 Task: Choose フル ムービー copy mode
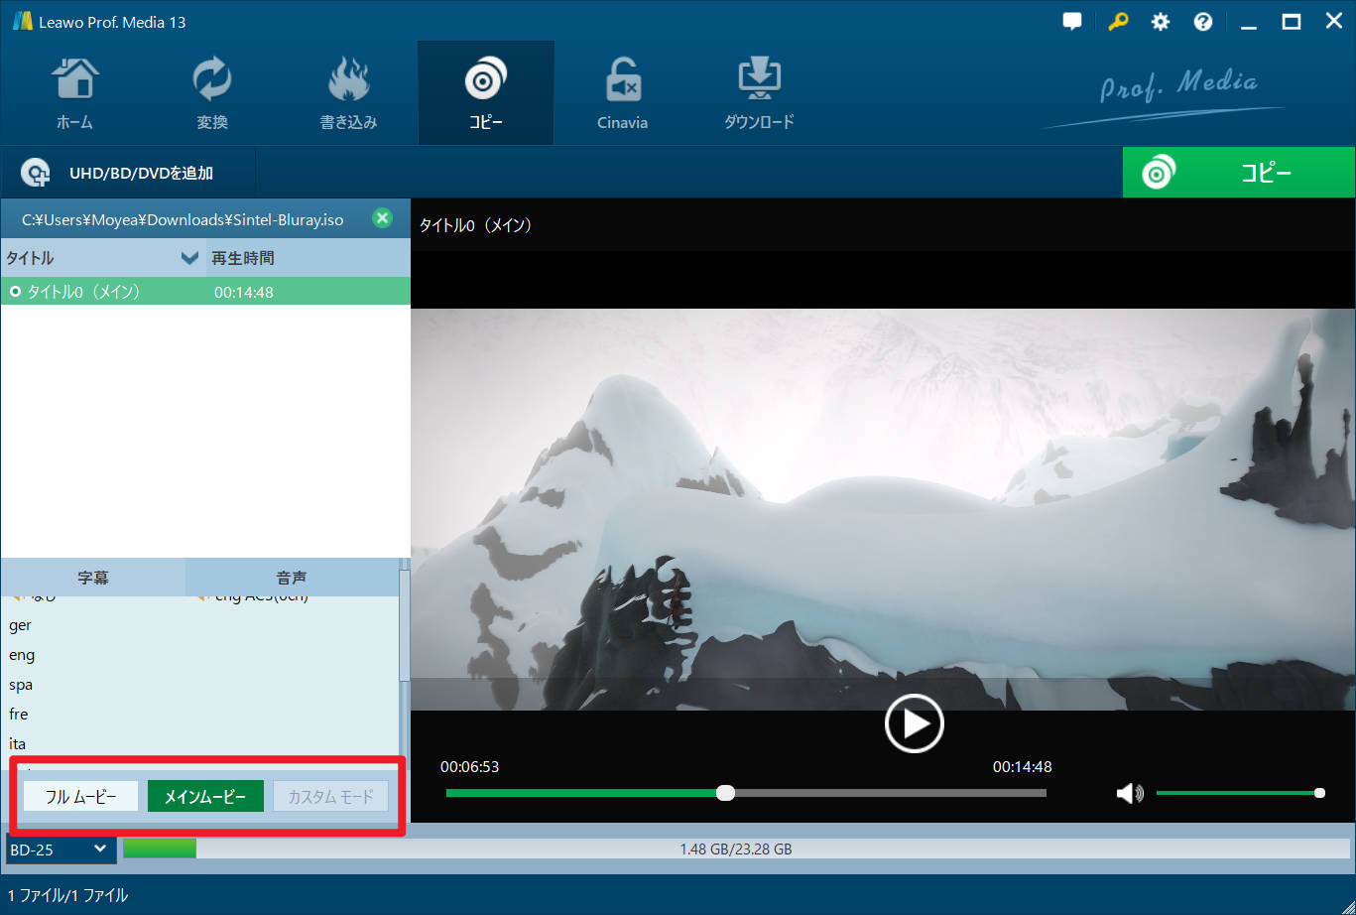80,797
